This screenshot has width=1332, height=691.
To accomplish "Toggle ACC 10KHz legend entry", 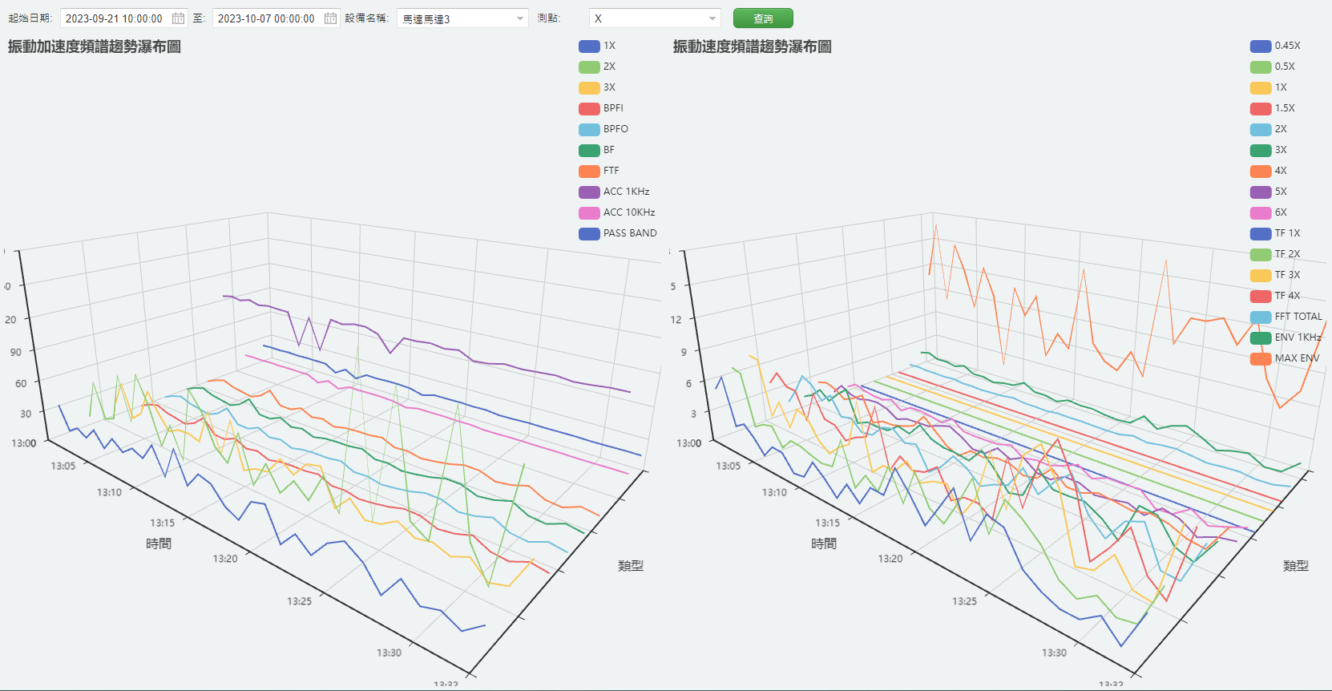I will click(617, 212).
